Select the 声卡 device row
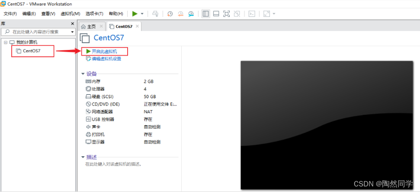The height and width of the screenshot is (192, 420). (132, 127)
